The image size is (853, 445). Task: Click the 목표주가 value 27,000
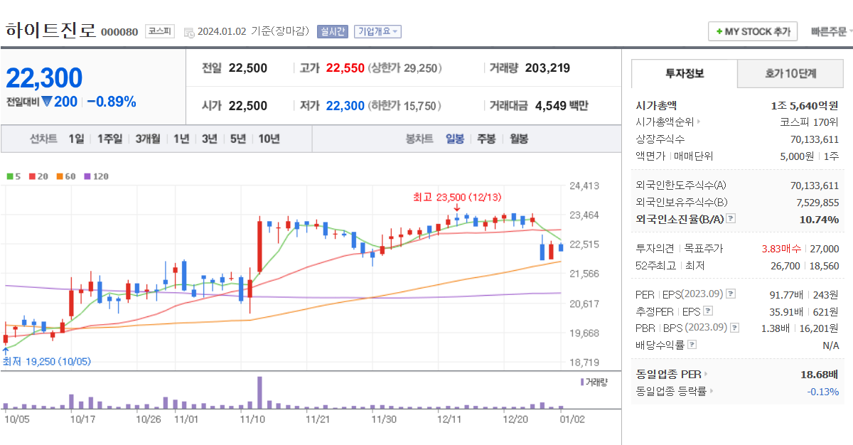point(825,249)
